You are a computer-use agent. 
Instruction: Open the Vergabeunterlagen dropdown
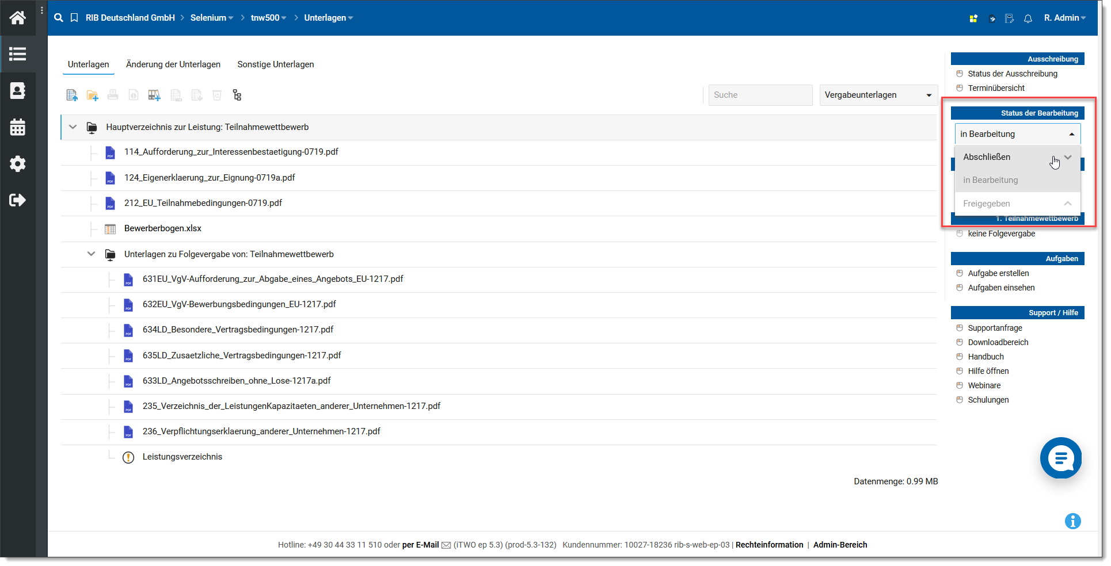878,95
